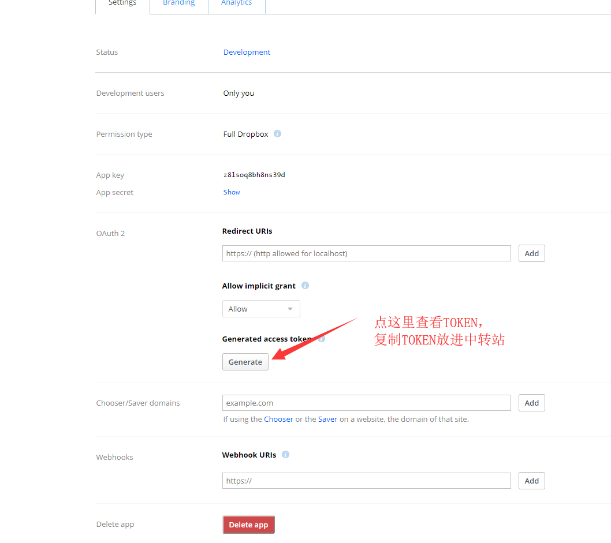Click the 'Status' row label
This screenshot has width=611, height=543.
[107, 52]
